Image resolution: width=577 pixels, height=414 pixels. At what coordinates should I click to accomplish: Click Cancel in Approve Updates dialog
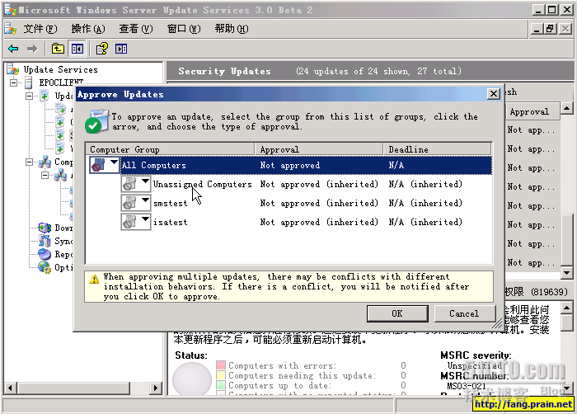point(464,313)
